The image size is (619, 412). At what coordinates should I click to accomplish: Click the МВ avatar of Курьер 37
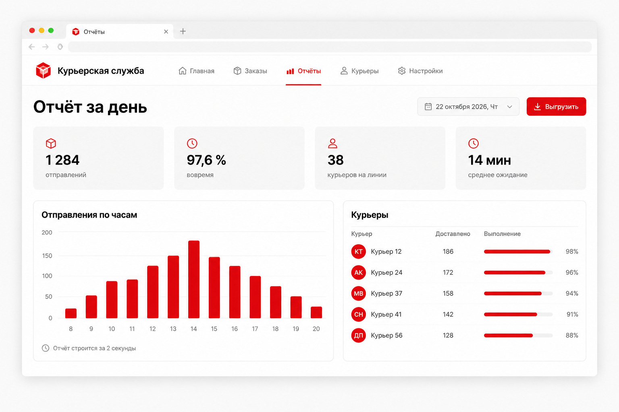click(x=359, y=293)
